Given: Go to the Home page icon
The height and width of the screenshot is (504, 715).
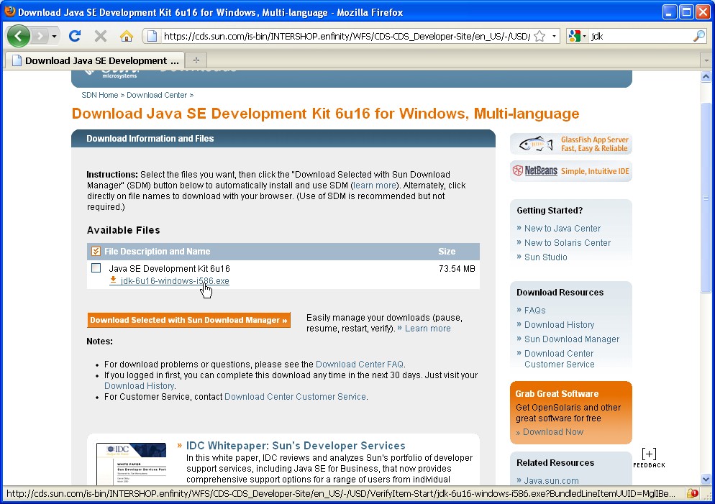Looking at the screenshot, I should click(x=127, y=36).
